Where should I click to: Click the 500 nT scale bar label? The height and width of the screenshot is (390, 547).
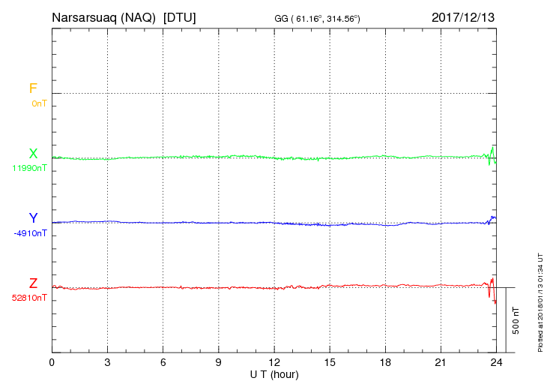pos(516,320)
